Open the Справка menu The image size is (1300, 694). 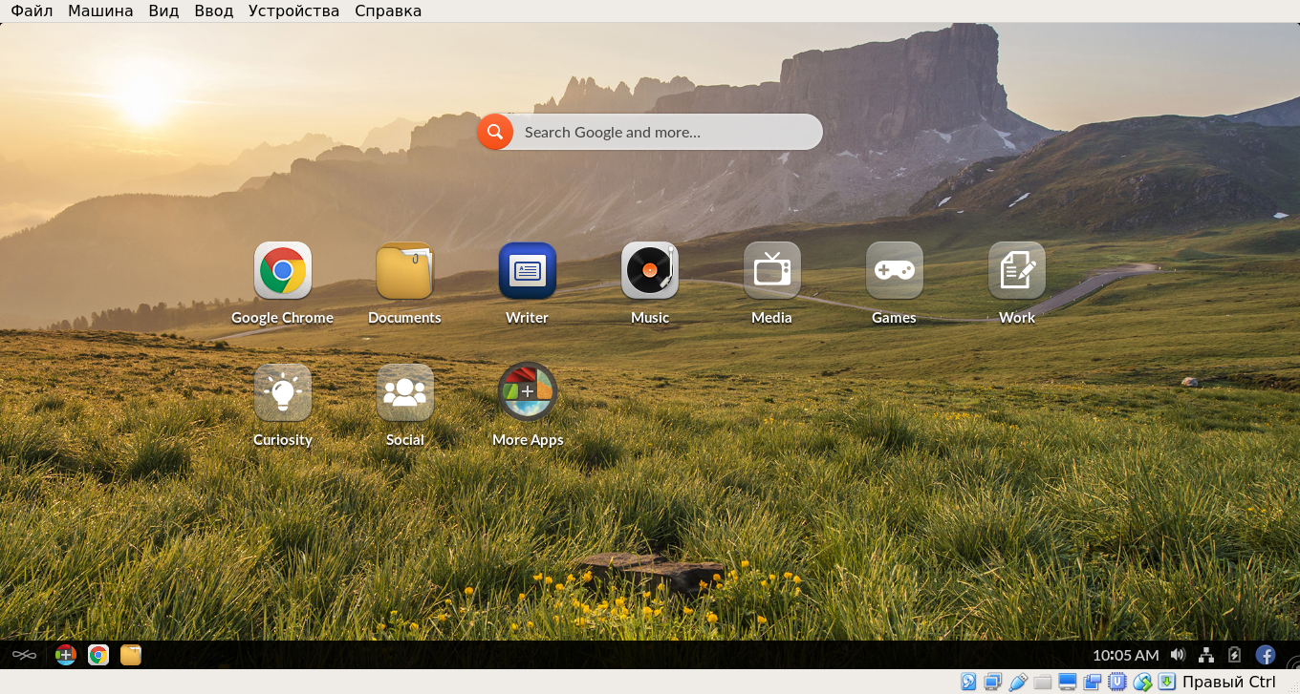click(x=388, y=11)
